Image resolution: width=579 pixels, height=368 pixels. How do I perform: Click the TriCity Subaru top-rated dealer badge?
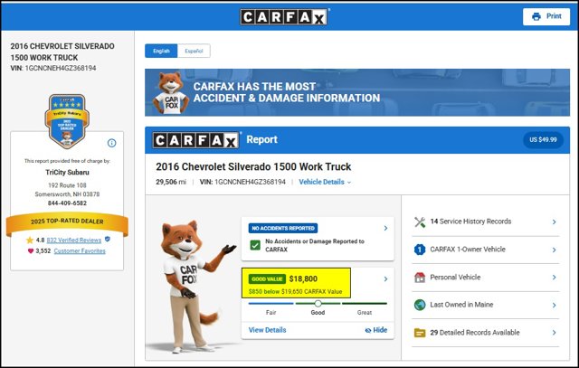[67, 121]
